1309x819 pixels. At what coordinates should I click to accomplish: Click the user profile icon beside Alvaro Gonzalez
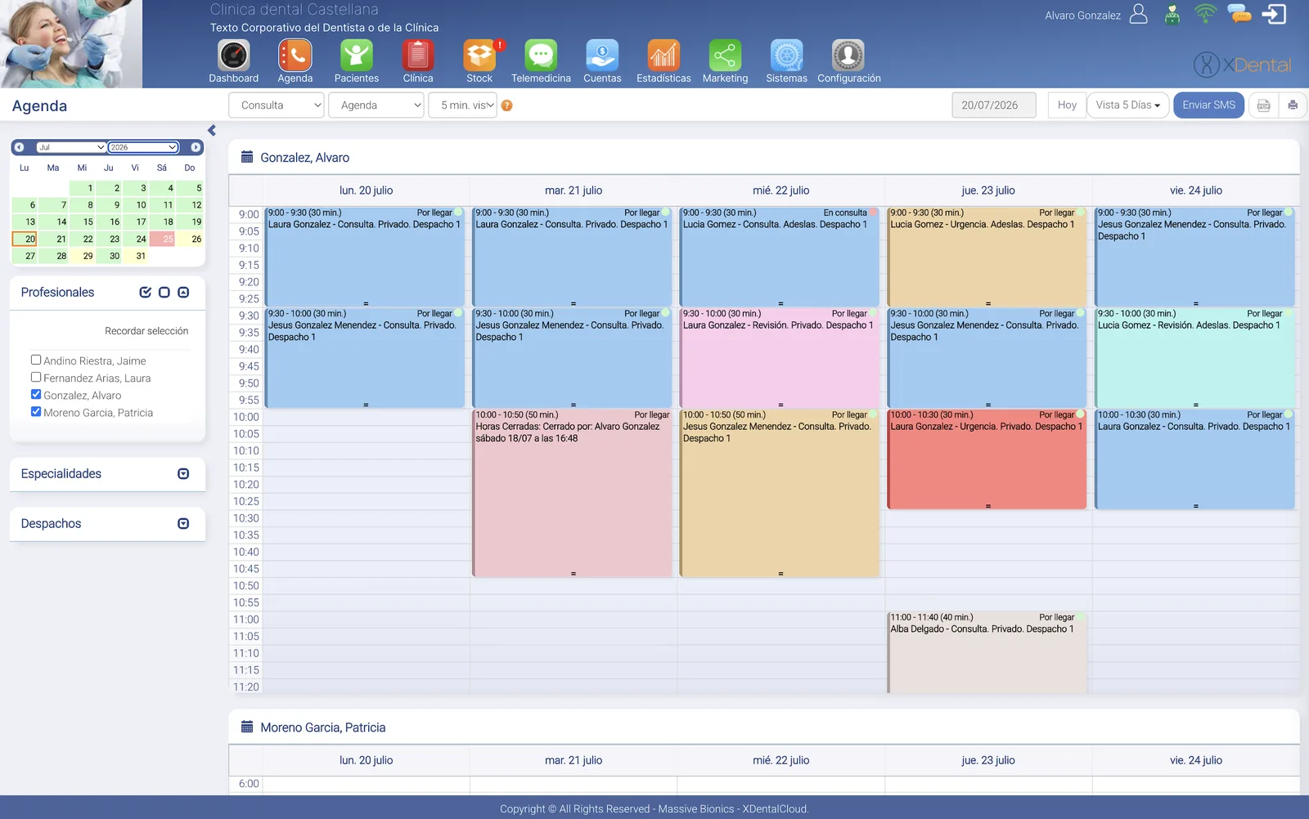(x=1139, y=14)
